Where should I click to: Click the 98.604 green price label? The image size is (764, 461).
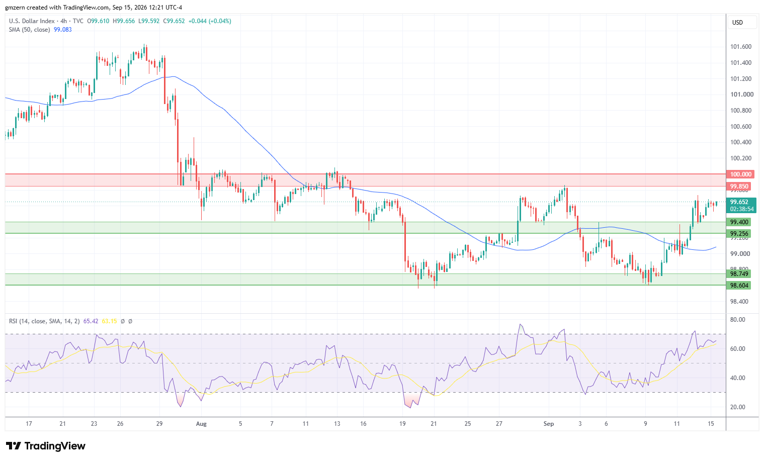[739, 286]
